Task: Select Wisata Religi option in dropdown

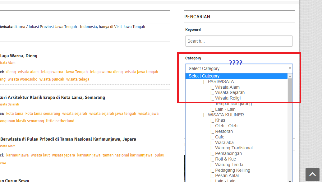Action: point(228,98)
